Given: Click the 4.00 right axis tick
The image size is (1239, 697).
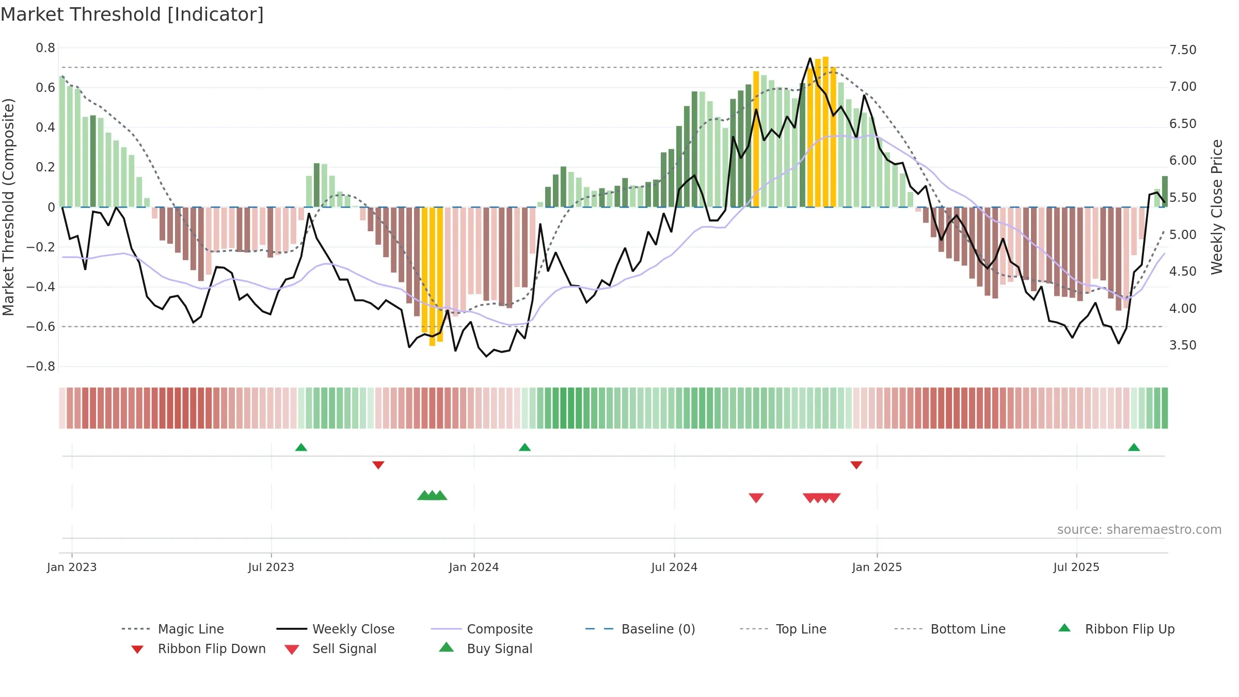Looking at the screenshot, I should 1183,309.
